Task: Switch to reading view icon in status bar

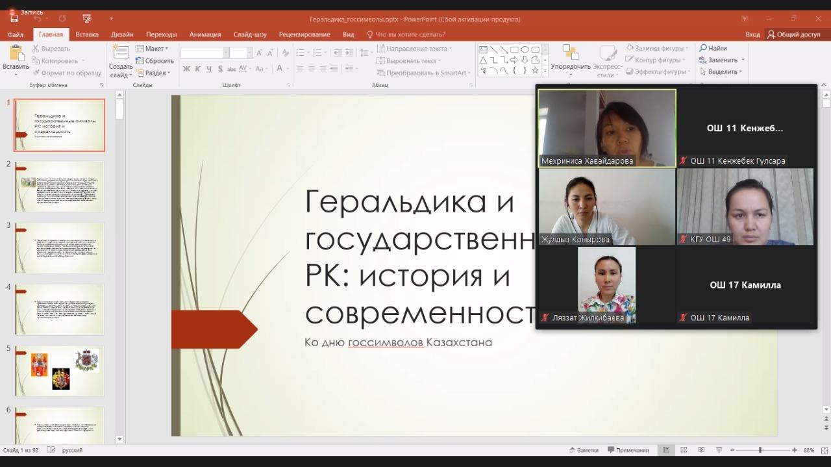Action: tap(701, 450)
